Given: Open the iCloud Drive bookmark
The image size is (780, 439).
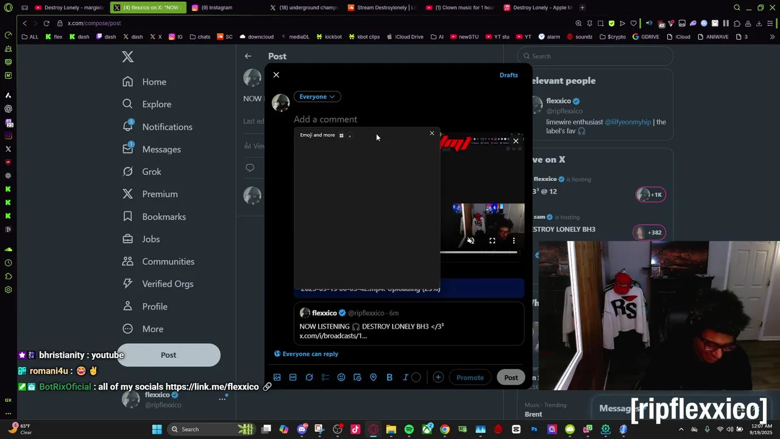Looking at the screenshot, I should click(405, 37).
